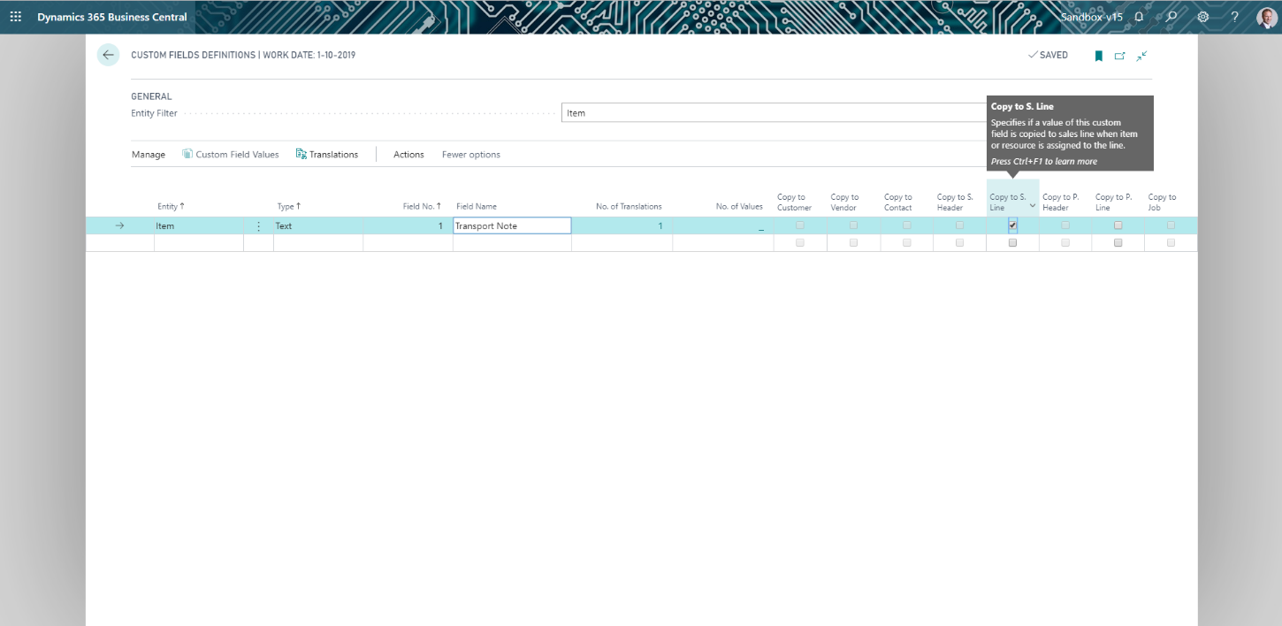Uncheck Copy to S. Line for Item row
The width and height of the screenshot is (1282, 626).
(1012, 225)
